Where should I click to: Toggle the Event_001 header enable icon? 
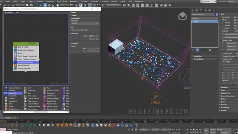[x=37, y=44]
